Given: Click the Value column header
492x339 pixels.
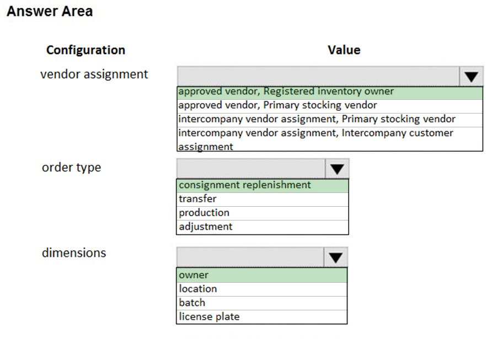Looking at the screenshot, I should (344, 50).
